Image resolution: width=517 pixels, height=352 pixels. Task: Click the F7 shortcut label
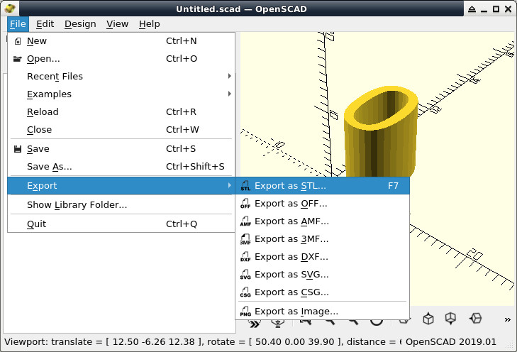393,186
